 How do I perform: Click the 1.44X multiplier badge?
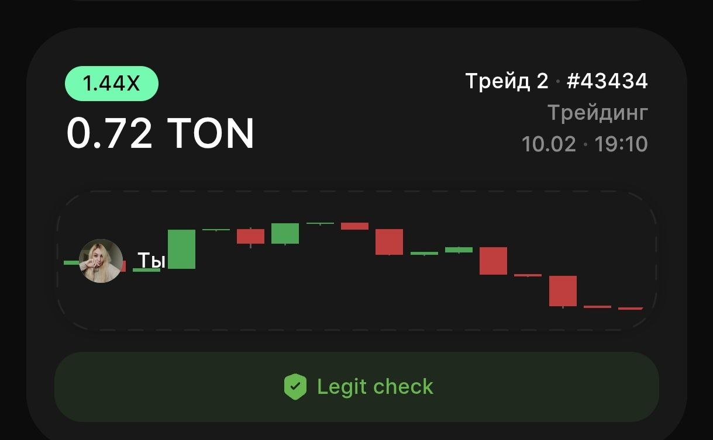click(x=112, y=84)
